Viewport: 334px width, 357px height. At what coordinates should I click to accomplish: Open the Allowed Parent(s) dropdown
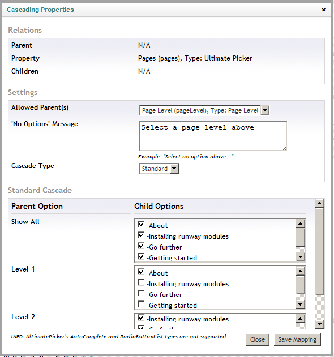click(x=204, y=110)
